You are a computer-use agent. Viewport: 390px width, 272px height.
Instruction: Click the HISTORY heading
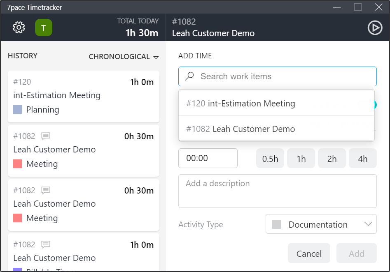22,55
